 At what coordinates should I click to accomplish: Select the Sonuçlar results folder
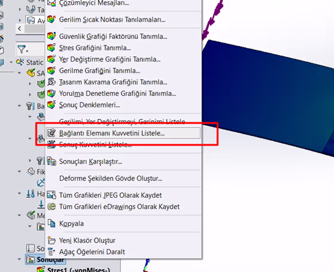[x=45, y=259]
